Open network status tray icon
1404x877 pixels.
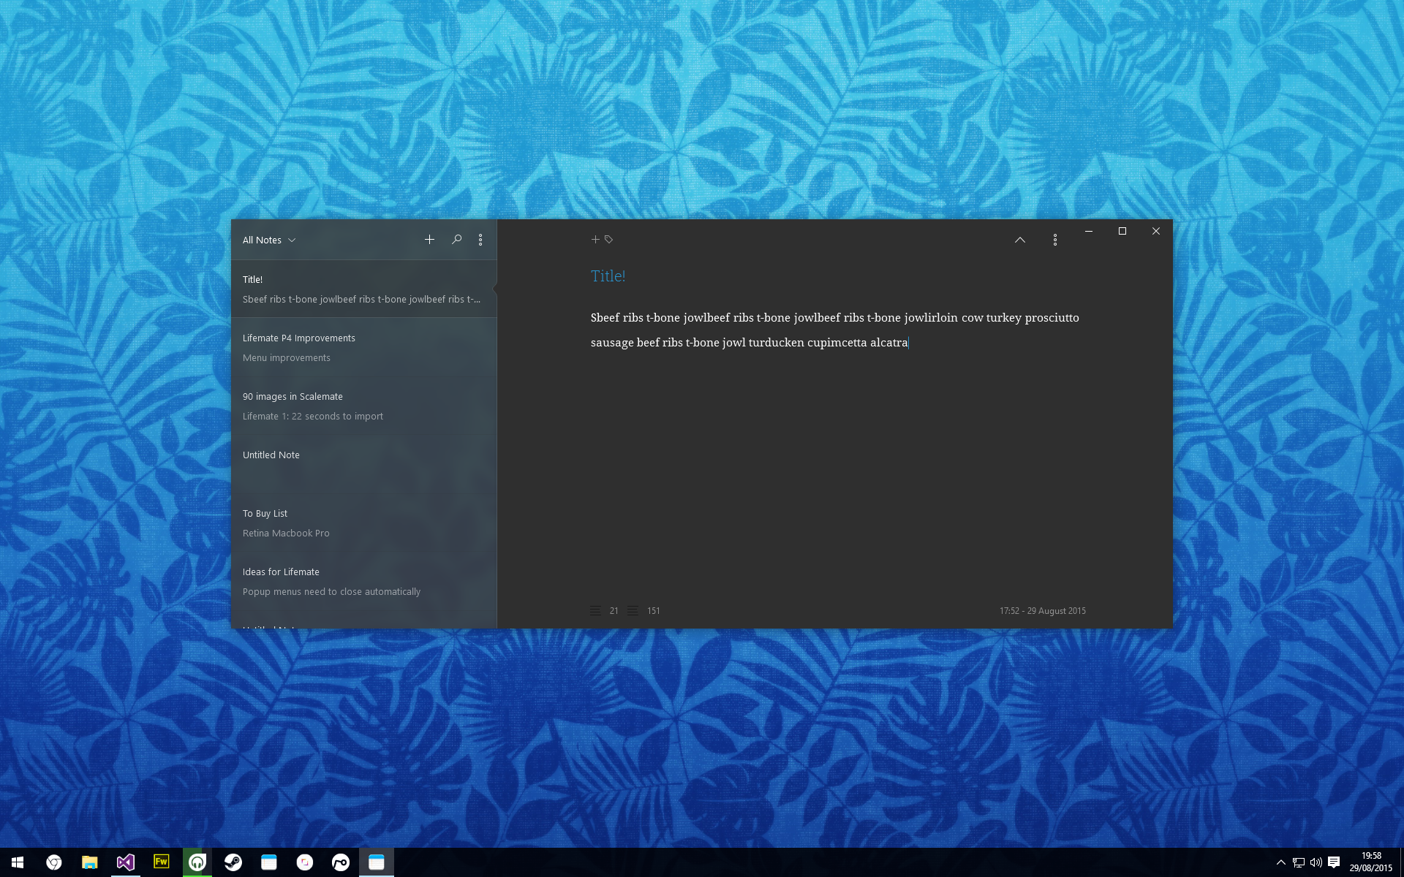click(1299, 862)
